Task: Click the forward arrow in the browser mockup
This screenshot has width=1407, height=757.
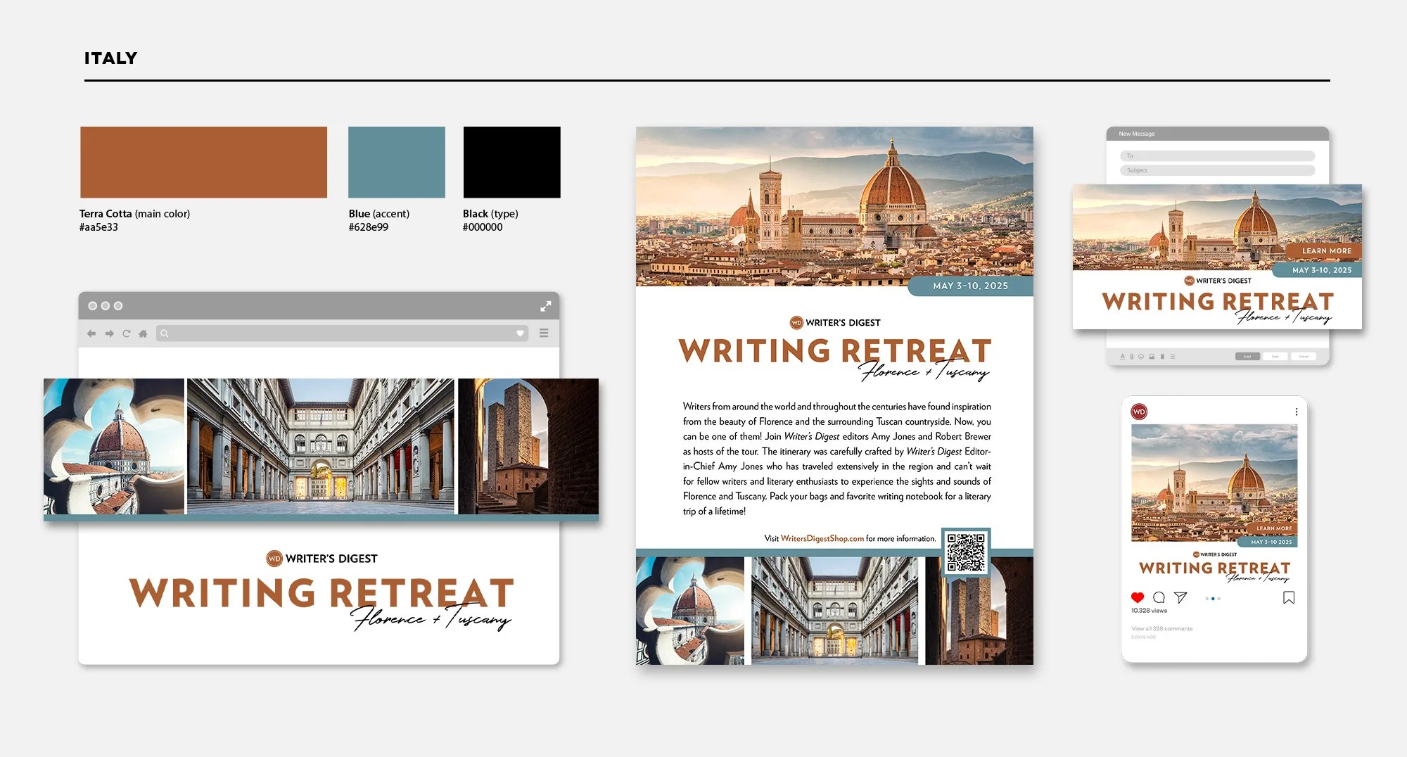Action: pyautogui.click(x=109, y=333)
